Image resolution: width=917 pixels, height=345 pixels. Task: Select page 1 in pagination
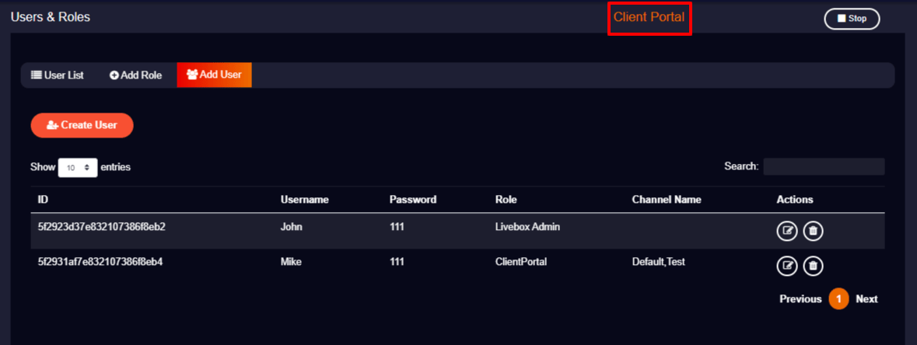click(x=838, y=299)
